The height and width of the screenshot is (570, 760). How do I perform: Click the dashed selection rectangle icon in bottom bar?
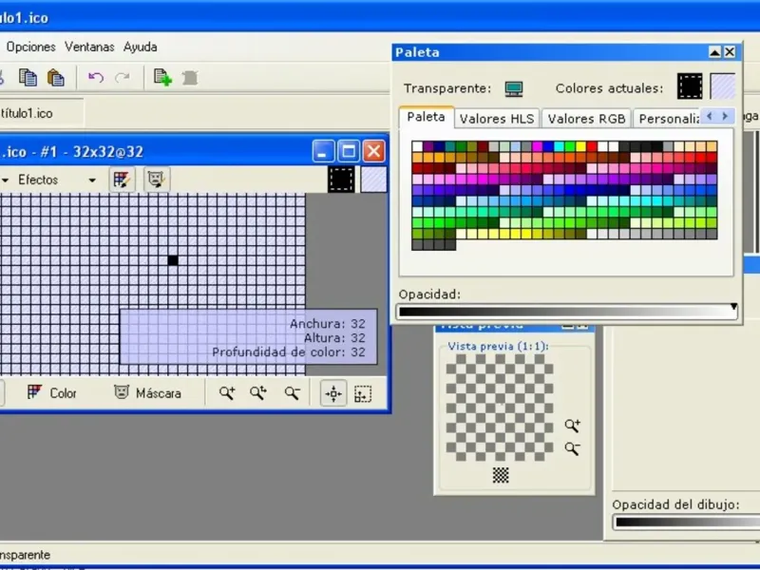363,393
